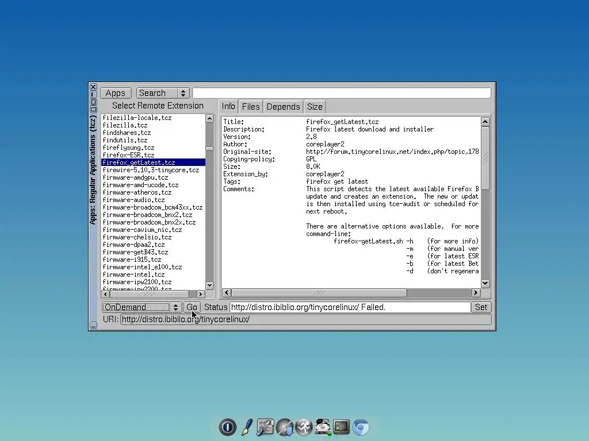Open the Run Program running-man dock icon
589x441 pixels.
click(304, 427)
